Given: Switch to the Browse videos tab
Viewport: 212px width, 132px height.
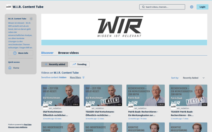Looking at the screenshot, I should [x=69, y=53].
